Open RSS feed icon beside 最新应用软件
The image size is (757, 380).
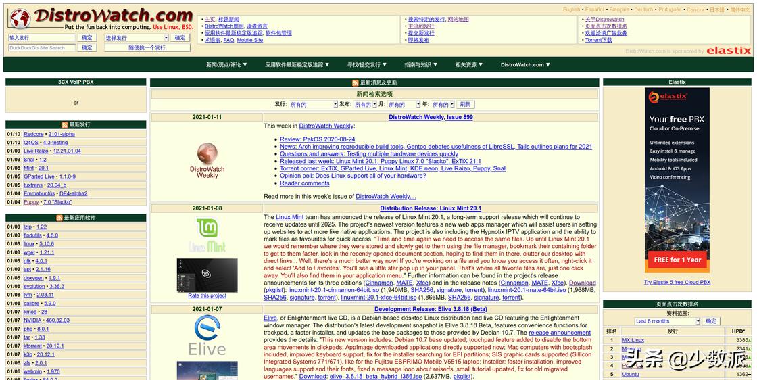click(59, 218)
